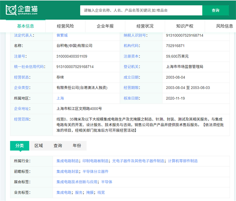Viewport: 236px width, 201px height.
Task: Go to the 经营状况 tab
Action: coord(145,26)
